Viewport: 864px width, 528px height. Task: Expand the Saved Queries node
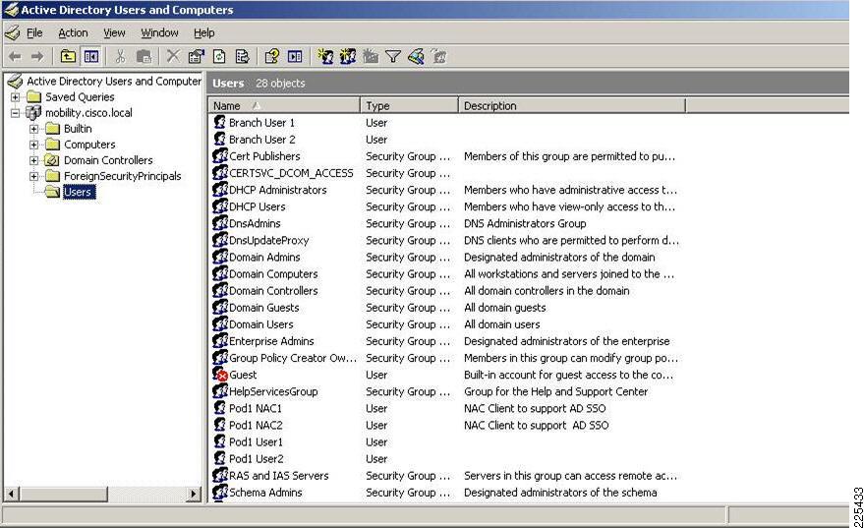tap(16, 97)
